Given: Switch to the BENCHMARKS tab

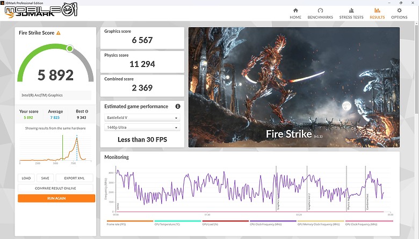Looking at the screenshot, I should [x=320, y=17].
